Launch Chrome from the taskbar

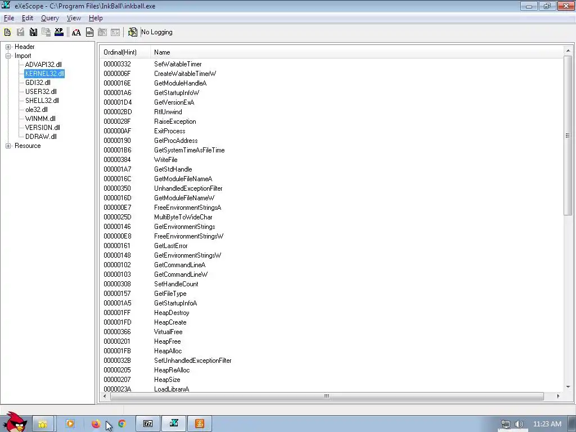click(x=122, y=424)
